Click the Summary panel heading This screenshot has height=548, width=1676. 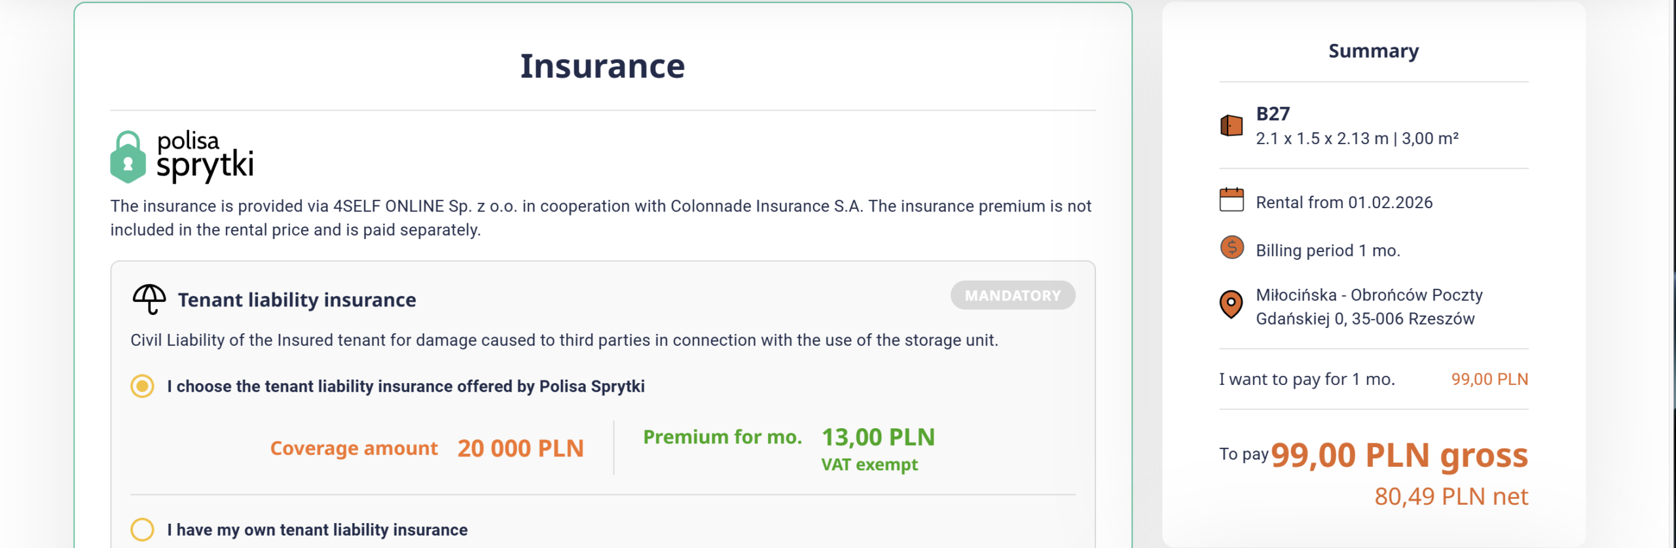pos(1374,51)
